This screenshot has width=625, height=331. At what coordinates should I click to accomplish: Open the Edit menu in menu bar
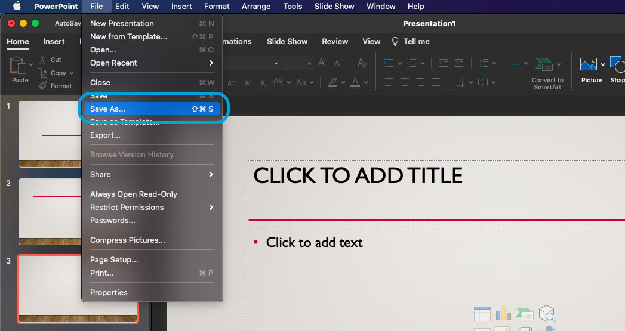pos(122,7)
